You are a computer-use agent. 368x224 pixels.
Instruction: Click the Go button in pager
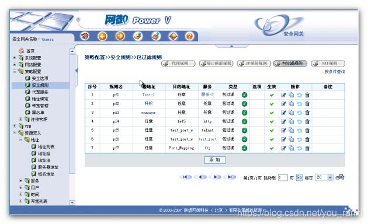pyautogui.click(x=299, y=177)
